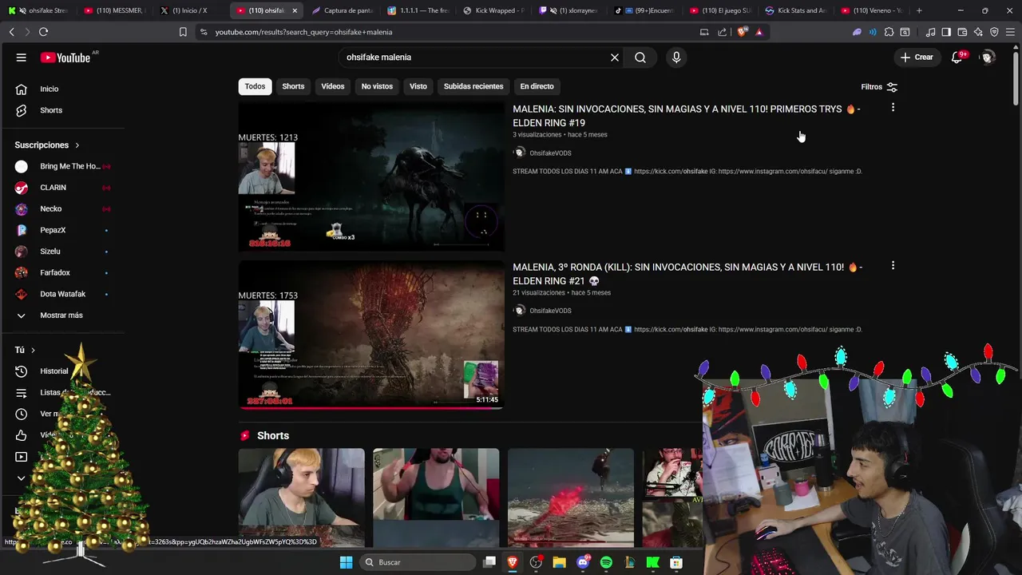
Task: Select the No vistos filter chip
Action: coord(377,86)
